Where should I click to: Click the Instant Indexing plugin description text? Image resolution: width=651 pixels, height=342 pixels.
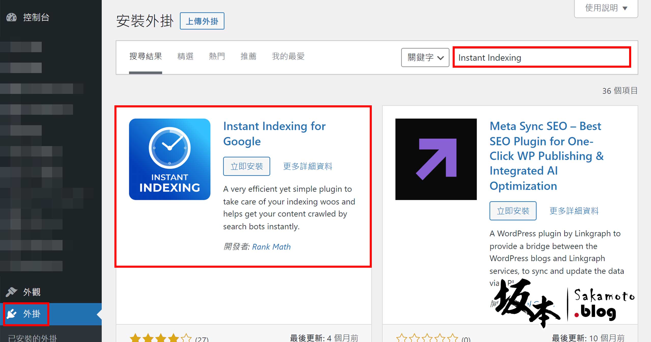[289, 208]
